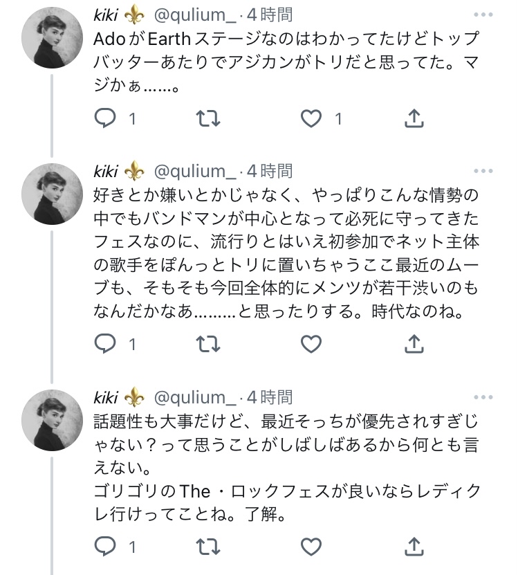The width and height of the screenshot is (518, 575).
Task: Like the tweet starting 好きとか嫌いとか
Action: pos(312,344)
